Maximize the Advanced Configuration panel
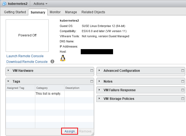Image resolution: width=186 pixels, height=136 pixels. (183, 71)
